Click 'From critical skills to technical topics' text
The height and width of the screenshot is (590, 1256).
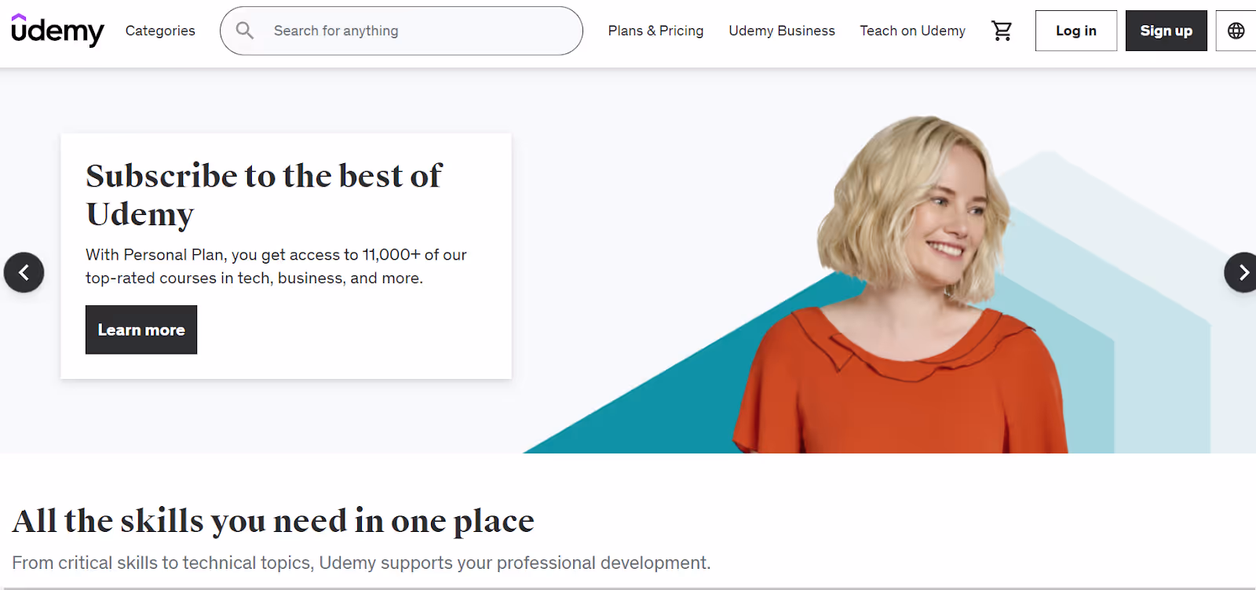tap(361, 563)
